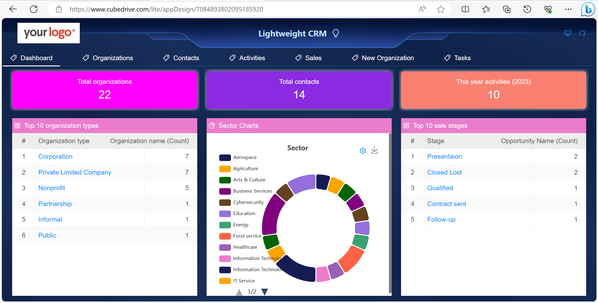Add this page to favorites star
This screenshot has height=303, width=598.
pyautogui.click(x=441, y=9)
